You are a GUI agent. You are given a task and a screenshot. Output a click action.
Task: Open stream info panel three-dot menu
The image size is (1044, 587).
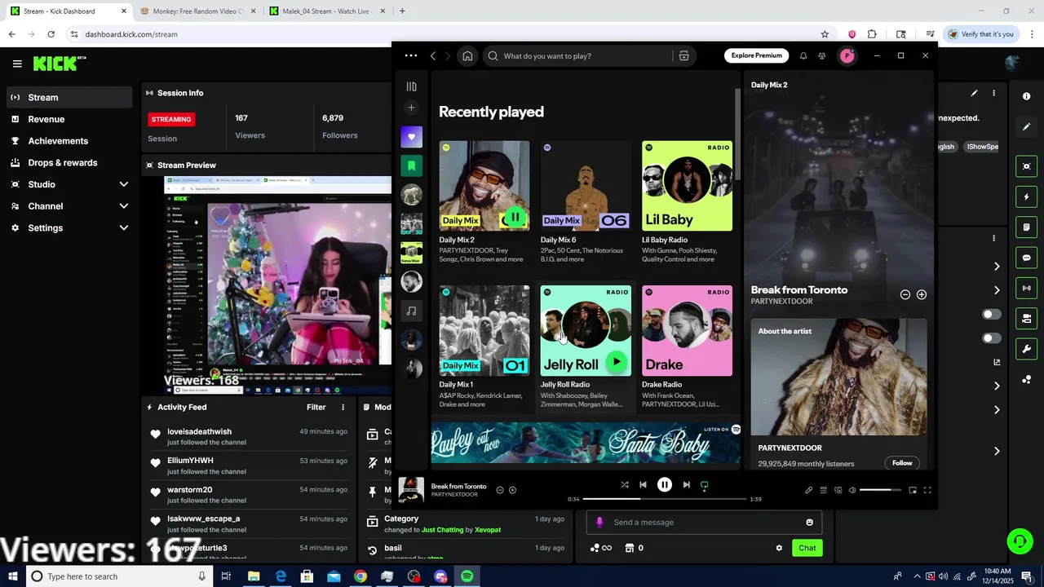pos(993,93)
